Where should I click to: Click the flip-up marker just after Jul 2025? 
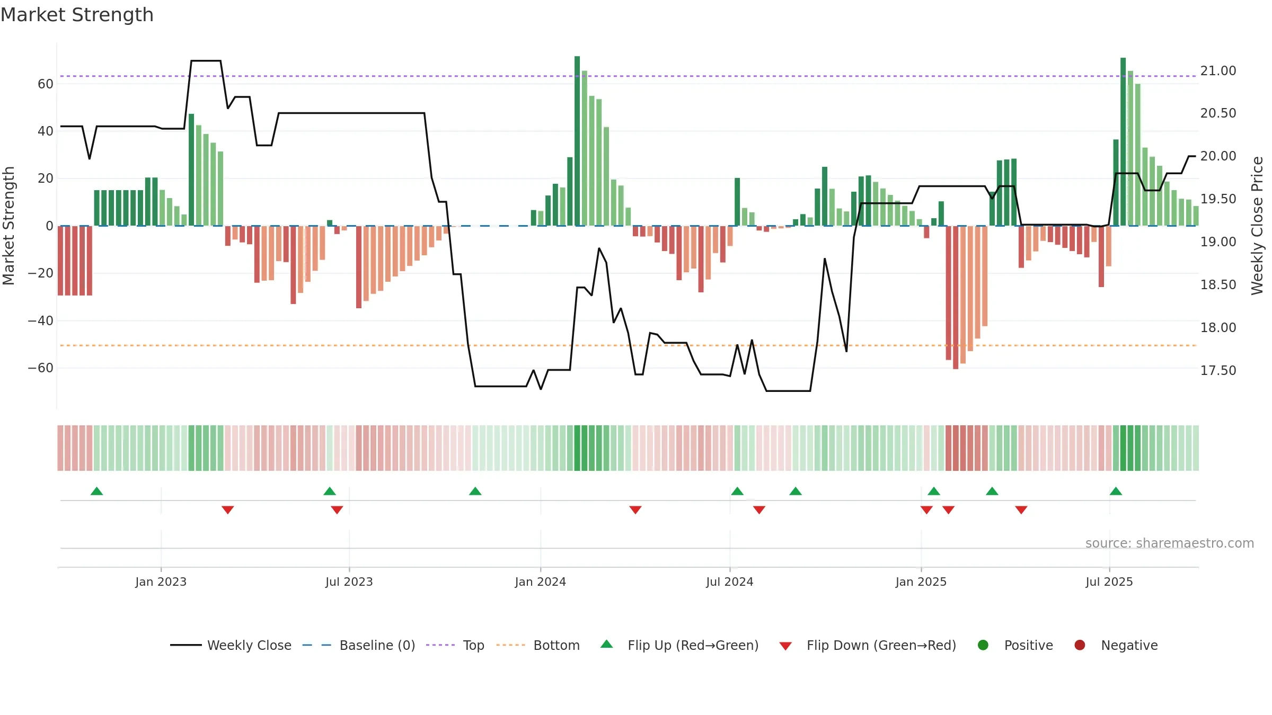(x=1116, y=491)
